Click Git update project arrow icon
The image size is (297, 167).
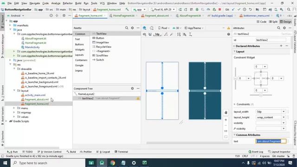coord(233,9)
